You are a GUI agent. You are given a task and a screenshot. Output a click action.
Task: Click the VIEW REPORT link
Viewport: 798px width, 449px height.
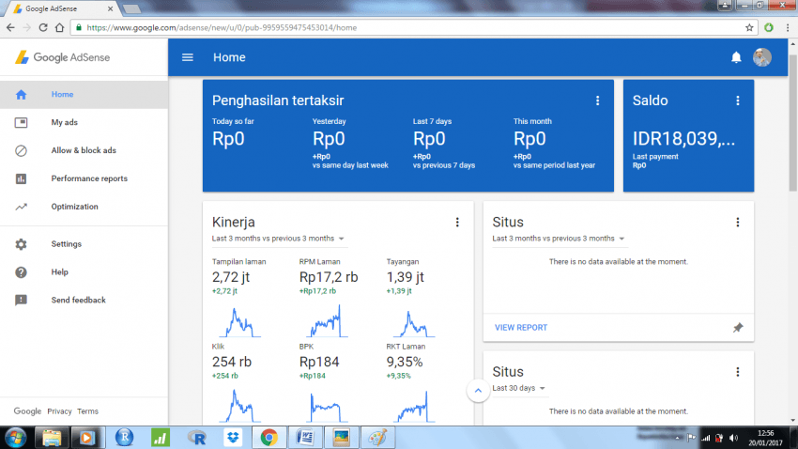(x=521, y=328)
